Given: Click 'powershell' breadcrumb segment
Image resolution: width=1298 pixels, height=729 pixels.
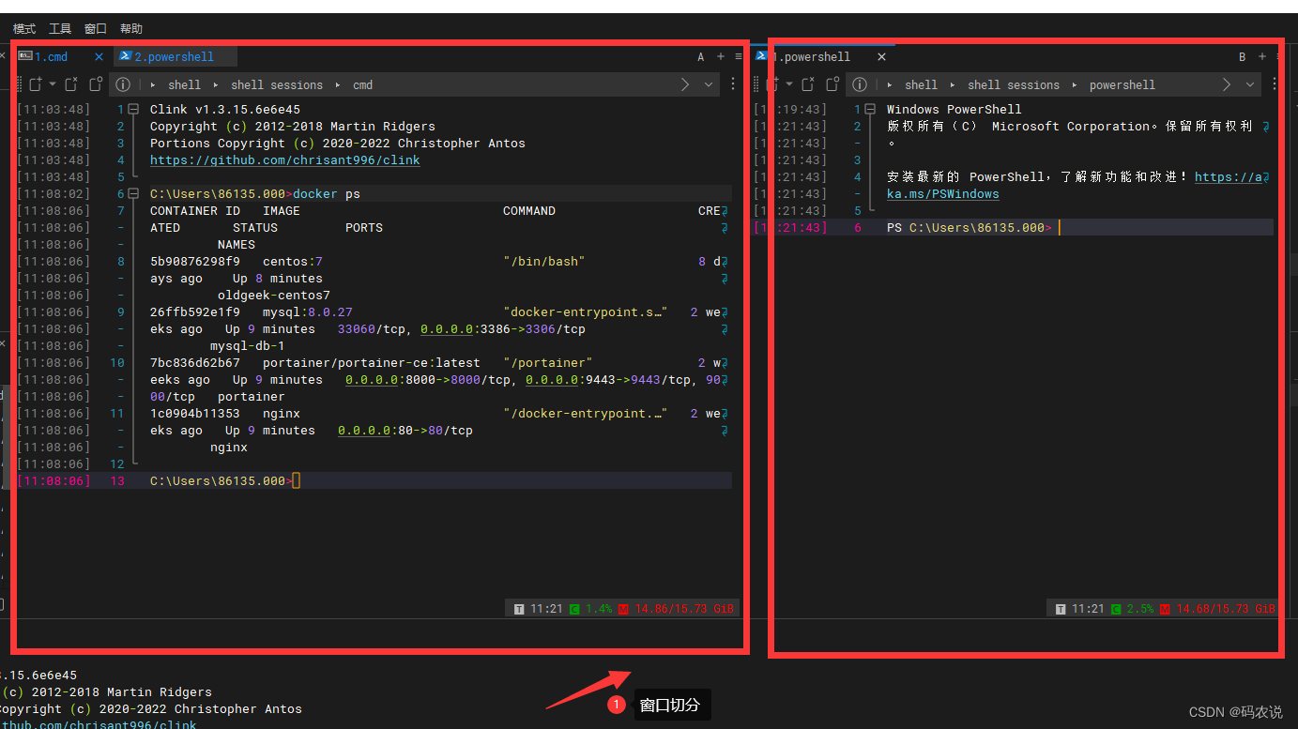Looking at the screenshot, I should 1122,85.
